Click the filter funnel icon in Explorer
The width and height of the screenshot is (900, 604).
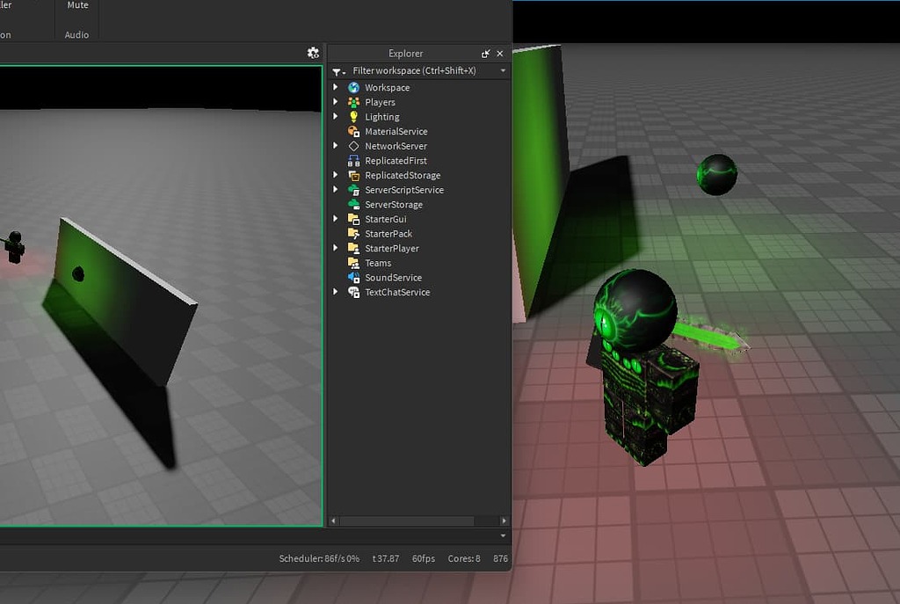click(x=338, y=71)
